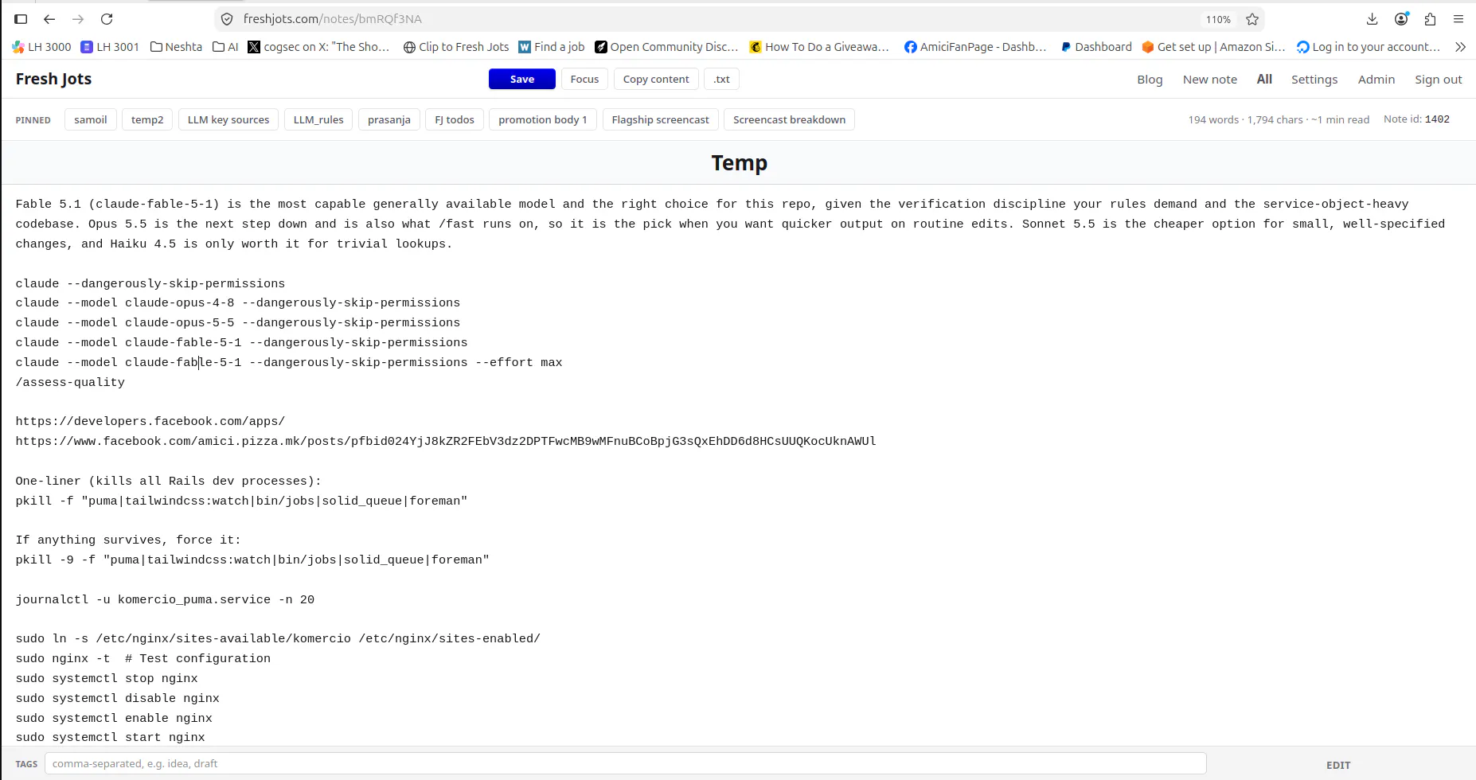The width and height of the screenshot is (1476, 780).
Task: Open the browser account profile icon
Action: click(1401, 19)
